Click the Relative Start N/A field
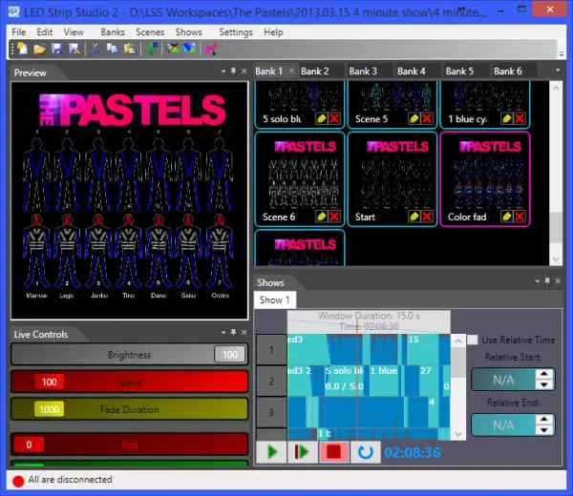This screenshot has height=496, width=573. [503, 380]
